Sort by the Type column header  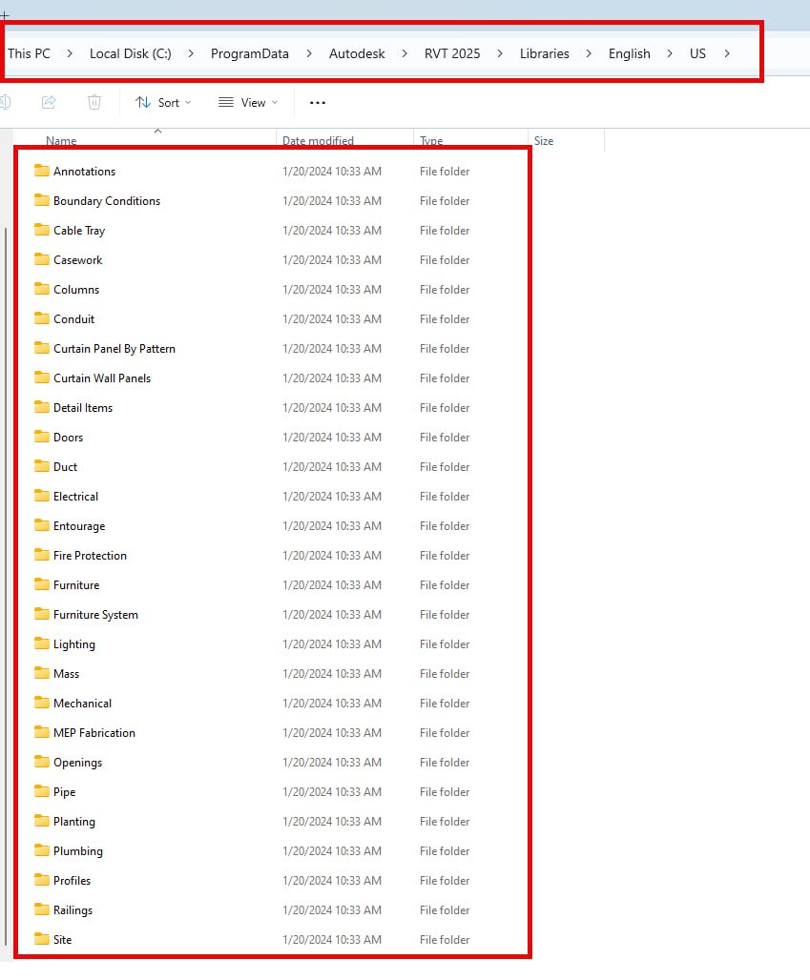click(x=431, y=141)
